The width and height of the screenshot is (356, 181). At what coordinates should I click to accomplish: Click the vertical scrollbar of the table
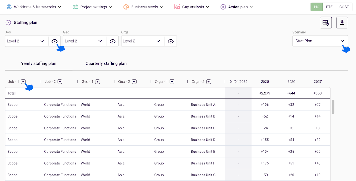tap(333, 107)
